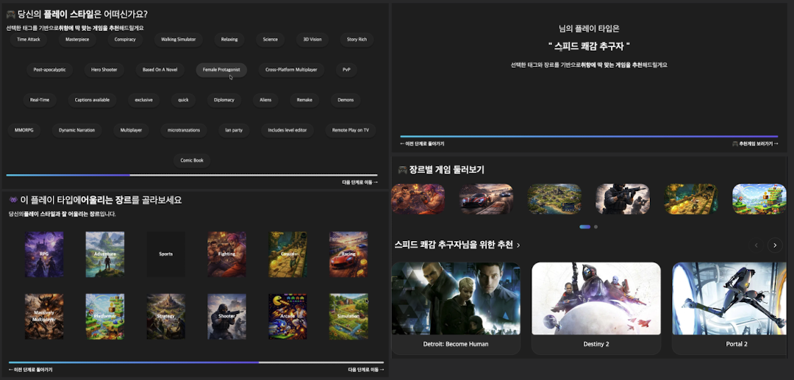Select the Comic Book tag

pyautogui.click(x=192, y=161)
